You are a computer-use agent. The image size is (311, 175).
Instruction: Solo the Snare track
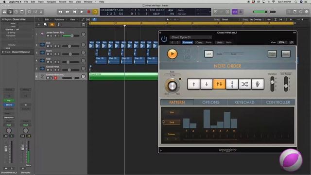(51, 54)
